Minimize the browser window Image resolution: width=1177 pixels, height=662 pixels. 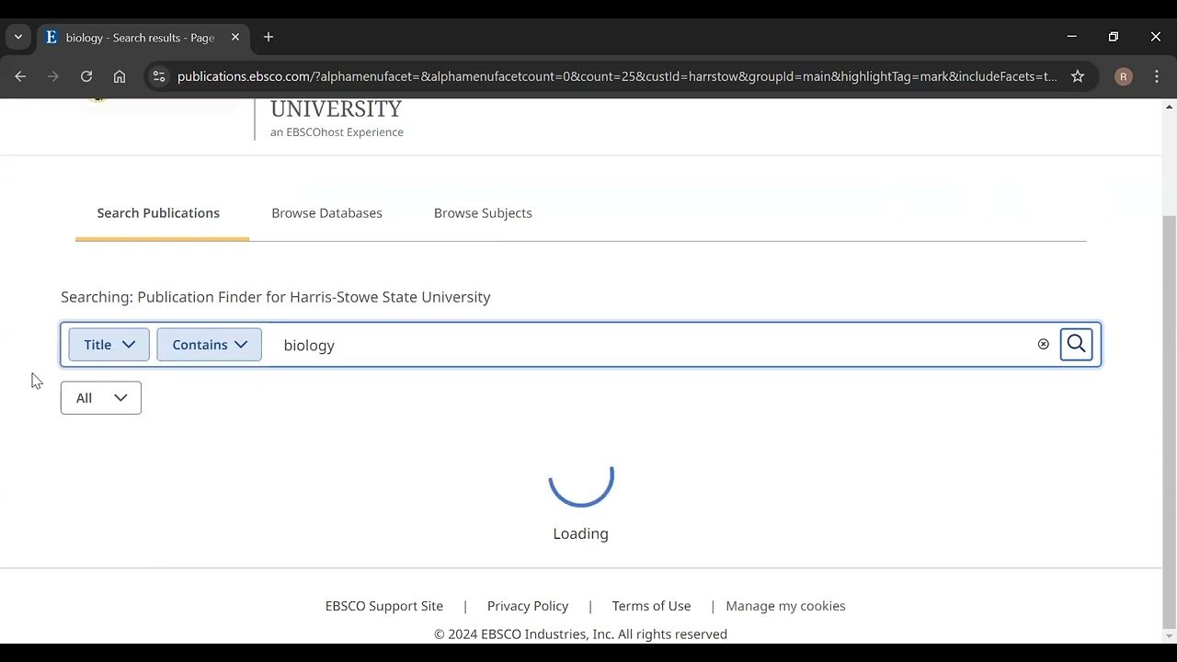pos(1071,37)
